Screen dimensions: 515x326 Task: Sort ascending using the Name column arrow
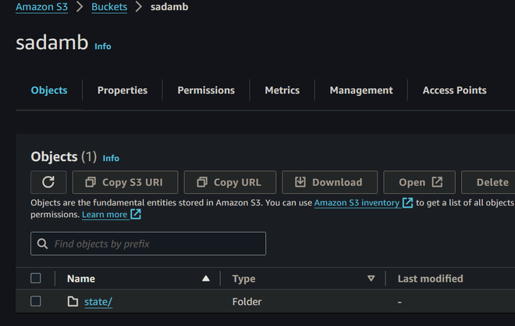click(206, 279)
